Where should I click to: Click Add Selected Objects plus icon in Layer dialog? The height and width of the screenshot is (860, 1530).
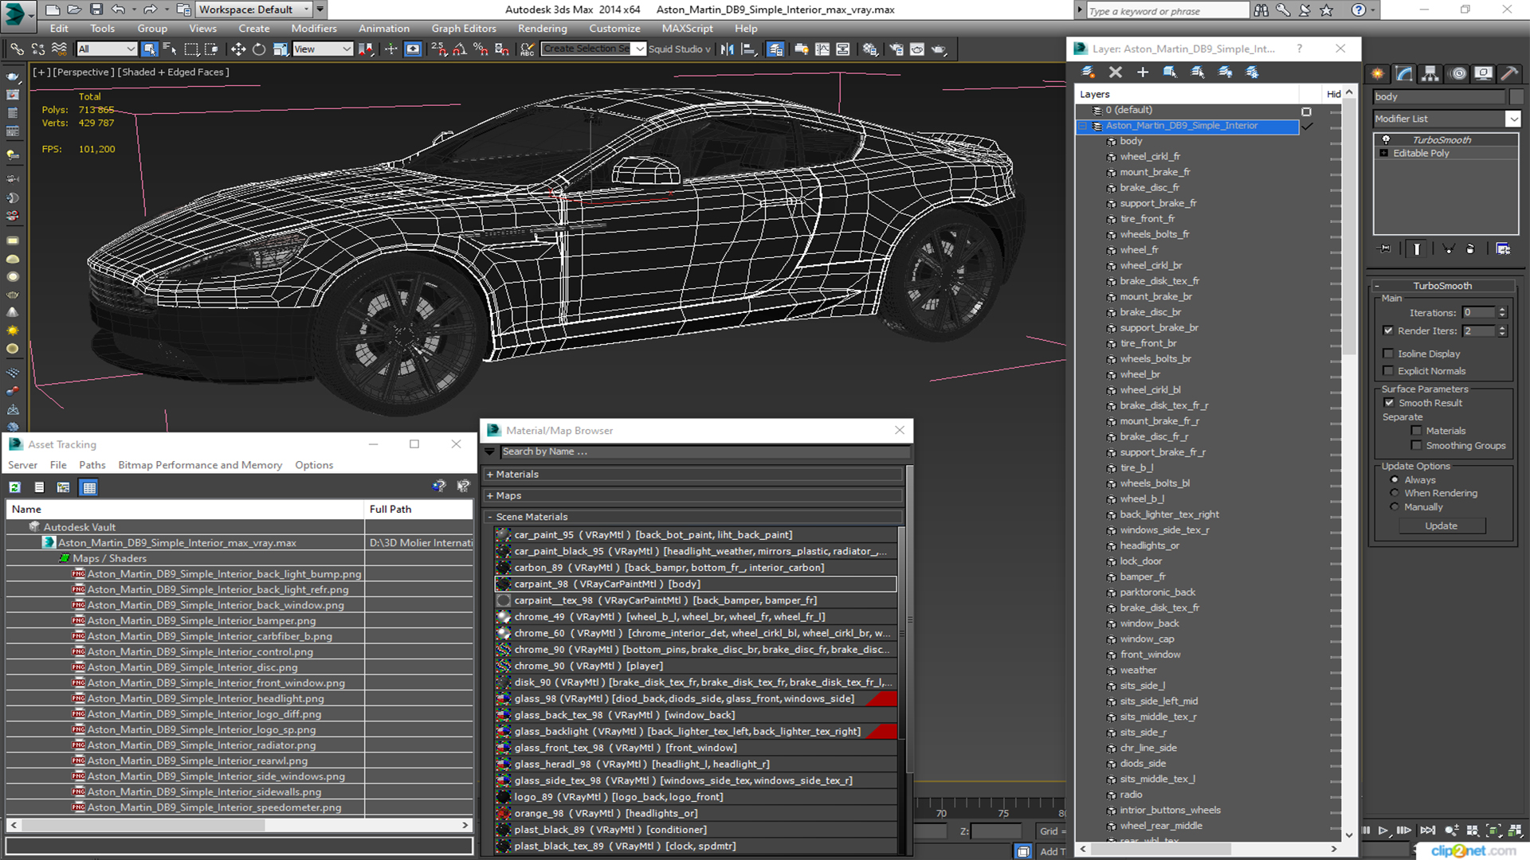[1143, 72]
